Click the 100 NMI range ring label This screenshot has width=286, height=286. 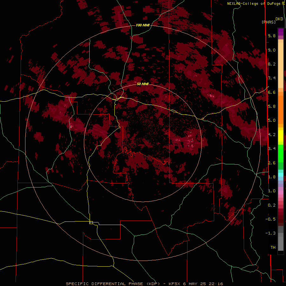click(x=143, y=25)
